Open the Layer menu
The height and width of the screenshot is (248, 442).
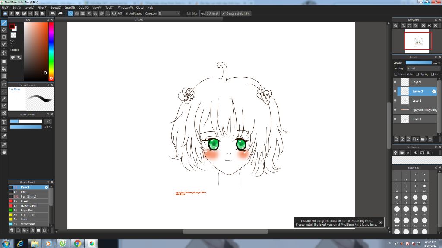[29, 8]
